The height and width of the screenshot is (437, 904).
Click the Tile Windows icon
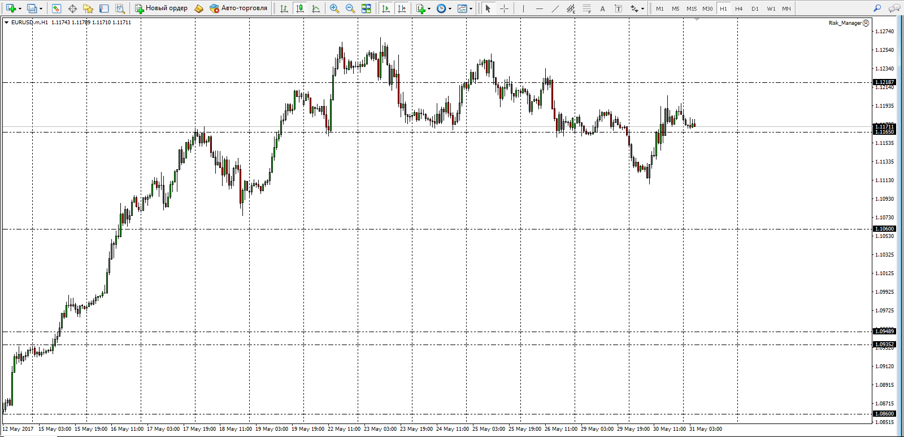[366, 8]
